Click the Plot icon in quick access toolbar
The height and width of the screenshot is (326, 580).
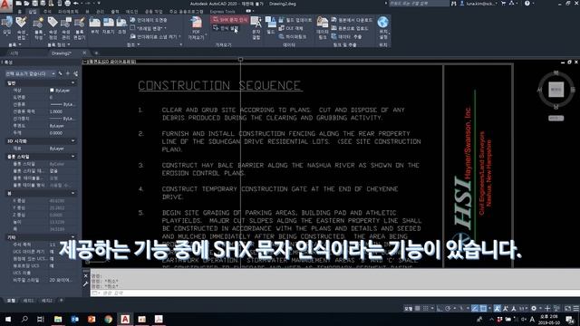(x=67, y=4)
